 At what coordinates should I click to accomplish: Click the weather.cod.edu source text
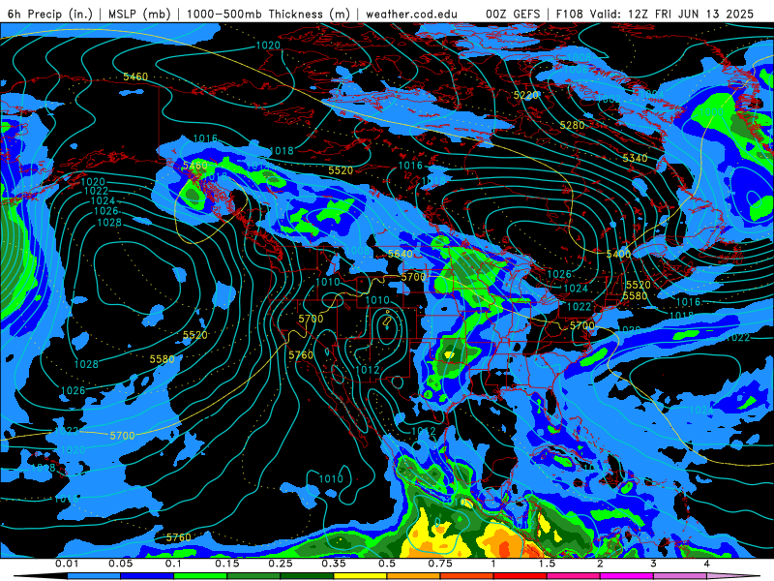(411, 14)
